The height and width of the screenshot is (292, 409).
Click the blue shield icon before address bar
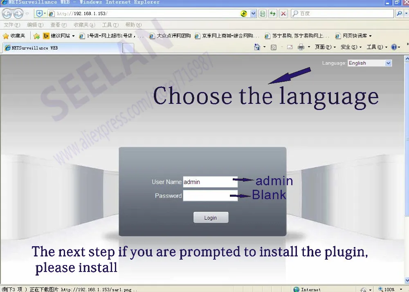coord(39,13)
